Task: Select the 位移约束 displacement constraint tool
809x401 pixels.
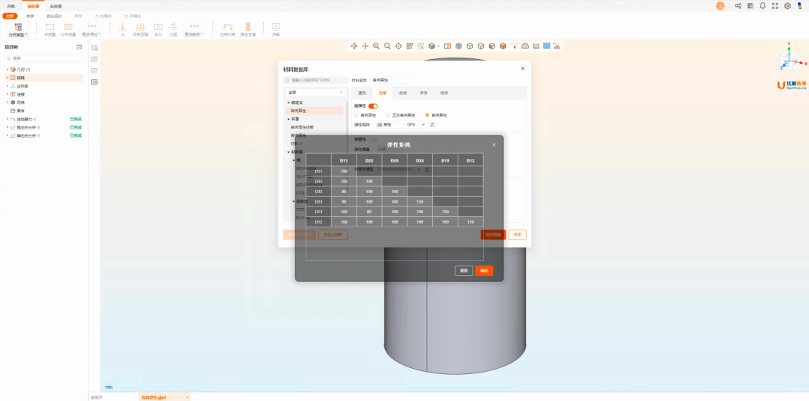Action: click(x=227, y=30)
